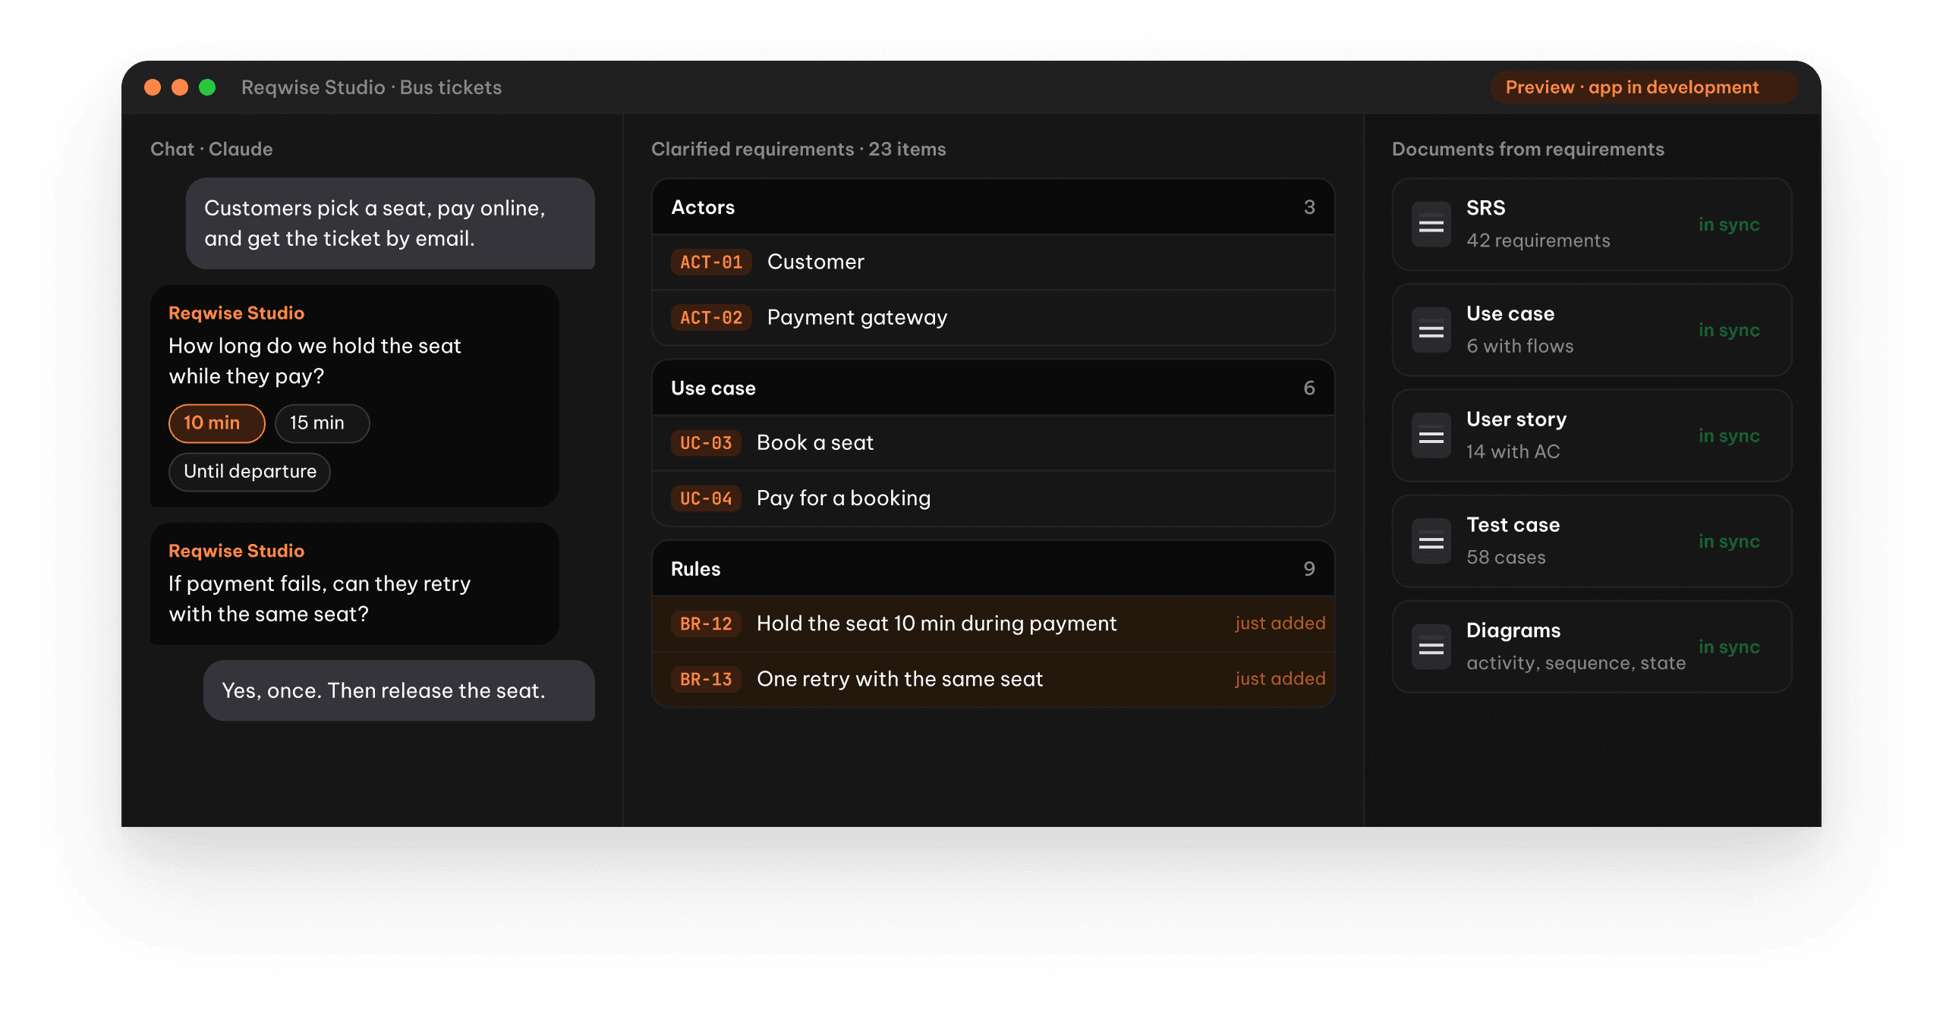Image resolution: width=1943 pixels, height=1009 pixels.
Task: Click the Diagrams document icon
Action: 1431,646
